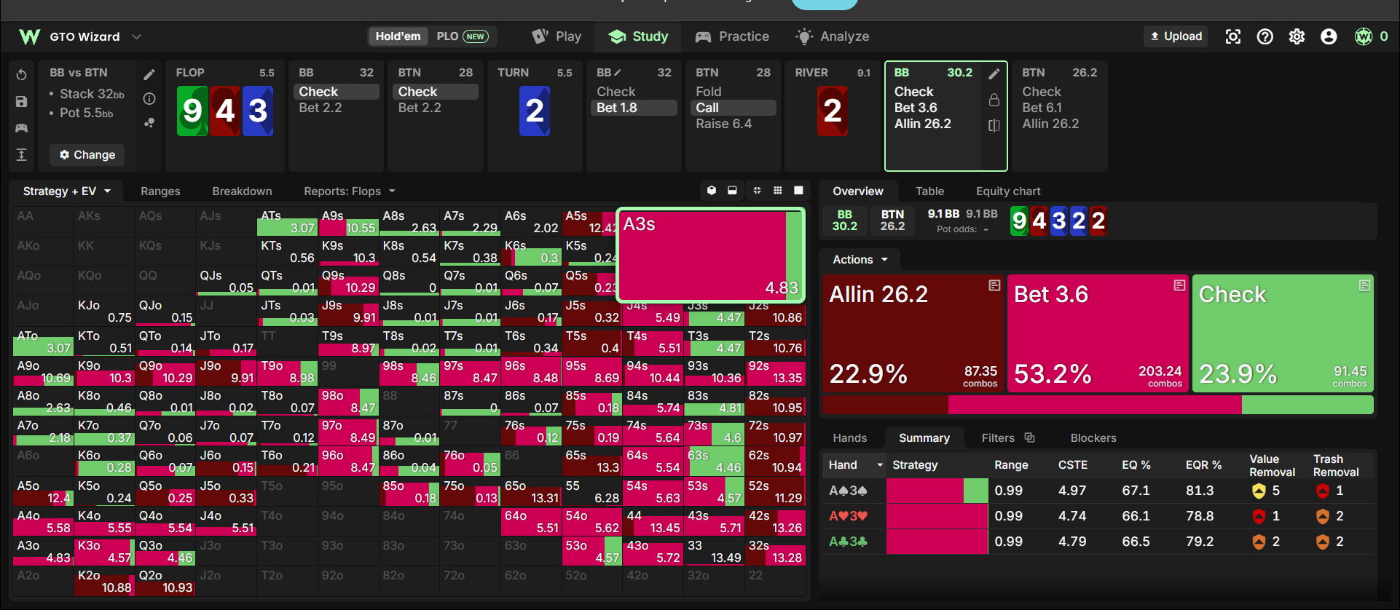Open the info icon for BB vs BTN
The image size is (1400, 610).
click(149, 98)
